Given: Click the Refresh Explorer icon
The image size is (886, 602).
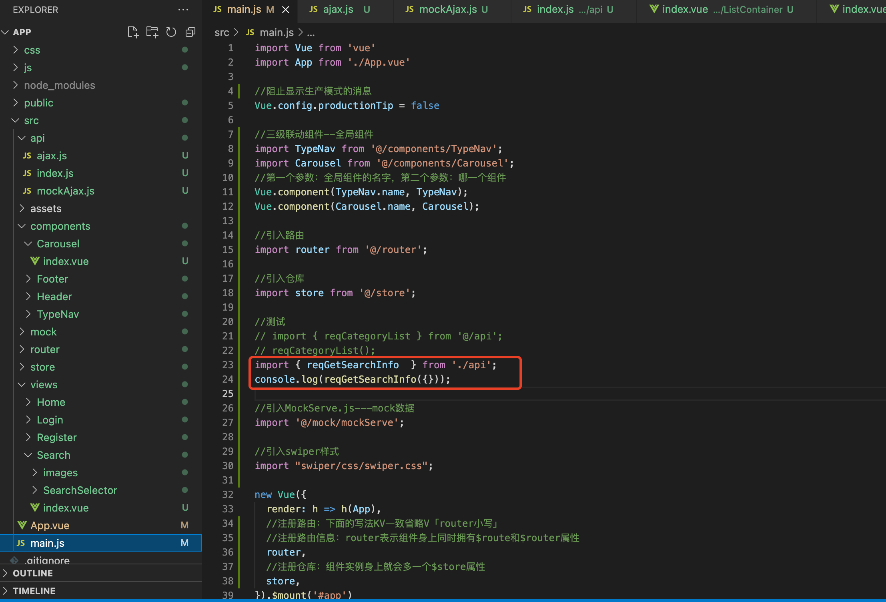Looking at the screenshot, I should [x=171, y=32].
